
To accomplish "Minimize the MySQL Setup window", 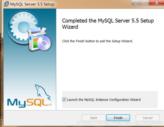I will [136, 3].
